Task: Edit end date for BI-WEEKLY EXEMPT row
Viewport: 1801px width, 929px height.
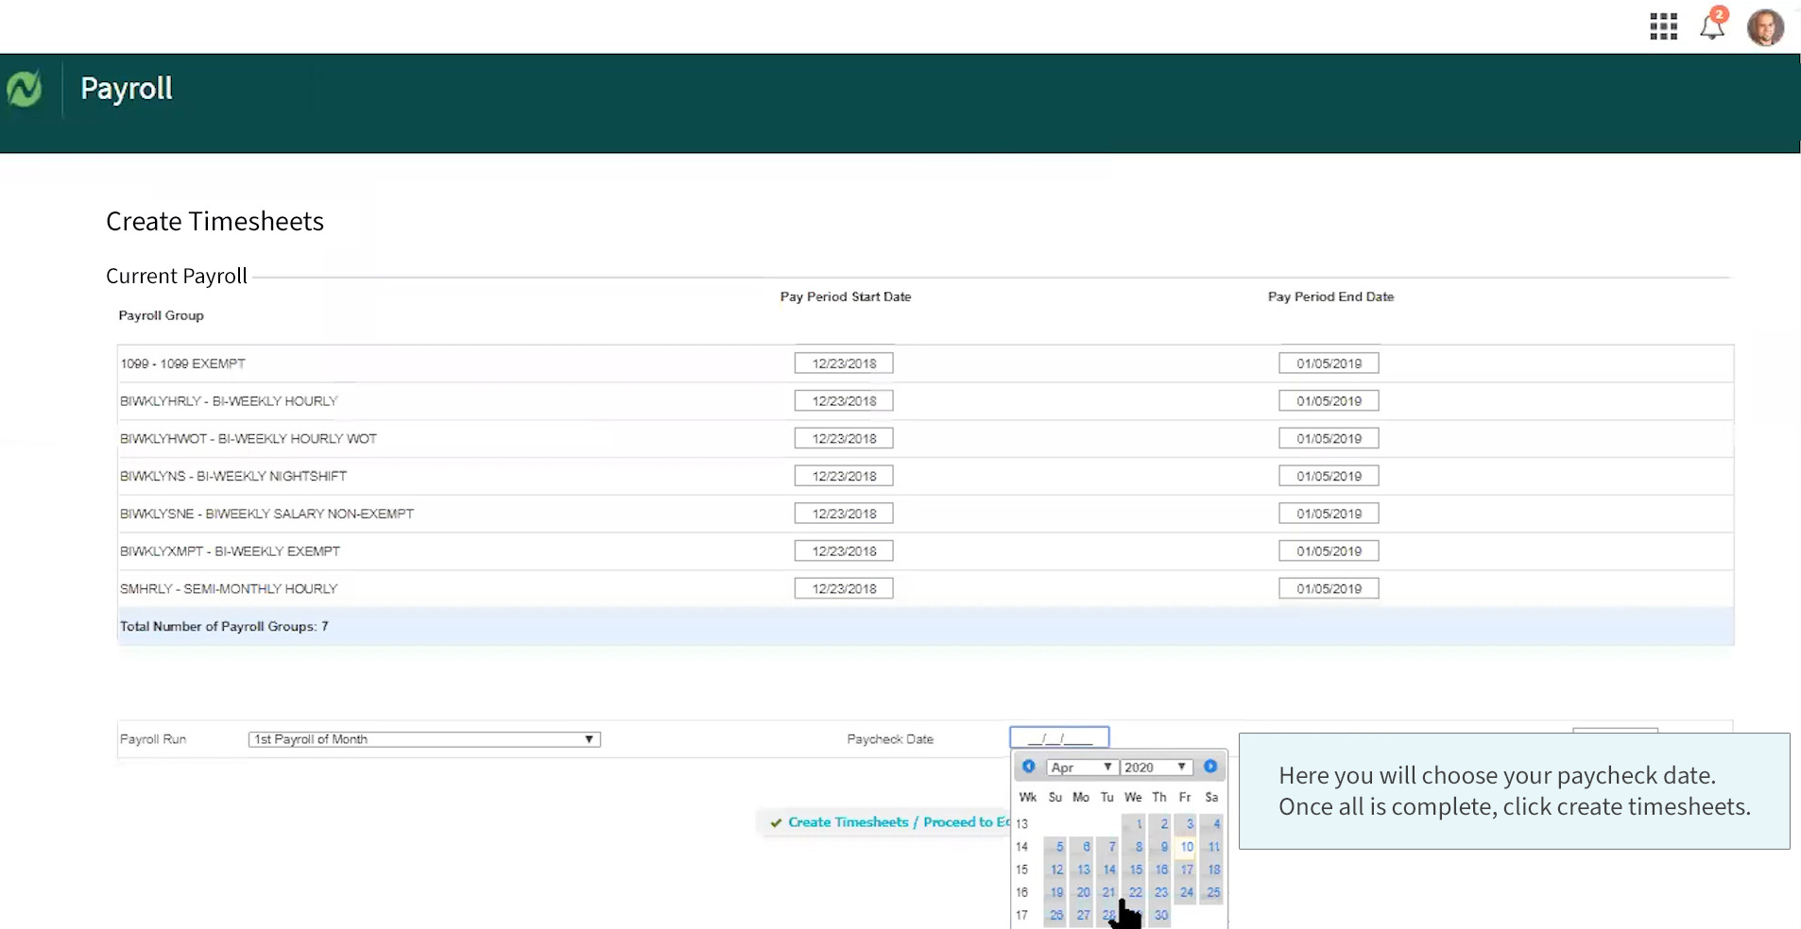Action: click(x=1329, y=551)
